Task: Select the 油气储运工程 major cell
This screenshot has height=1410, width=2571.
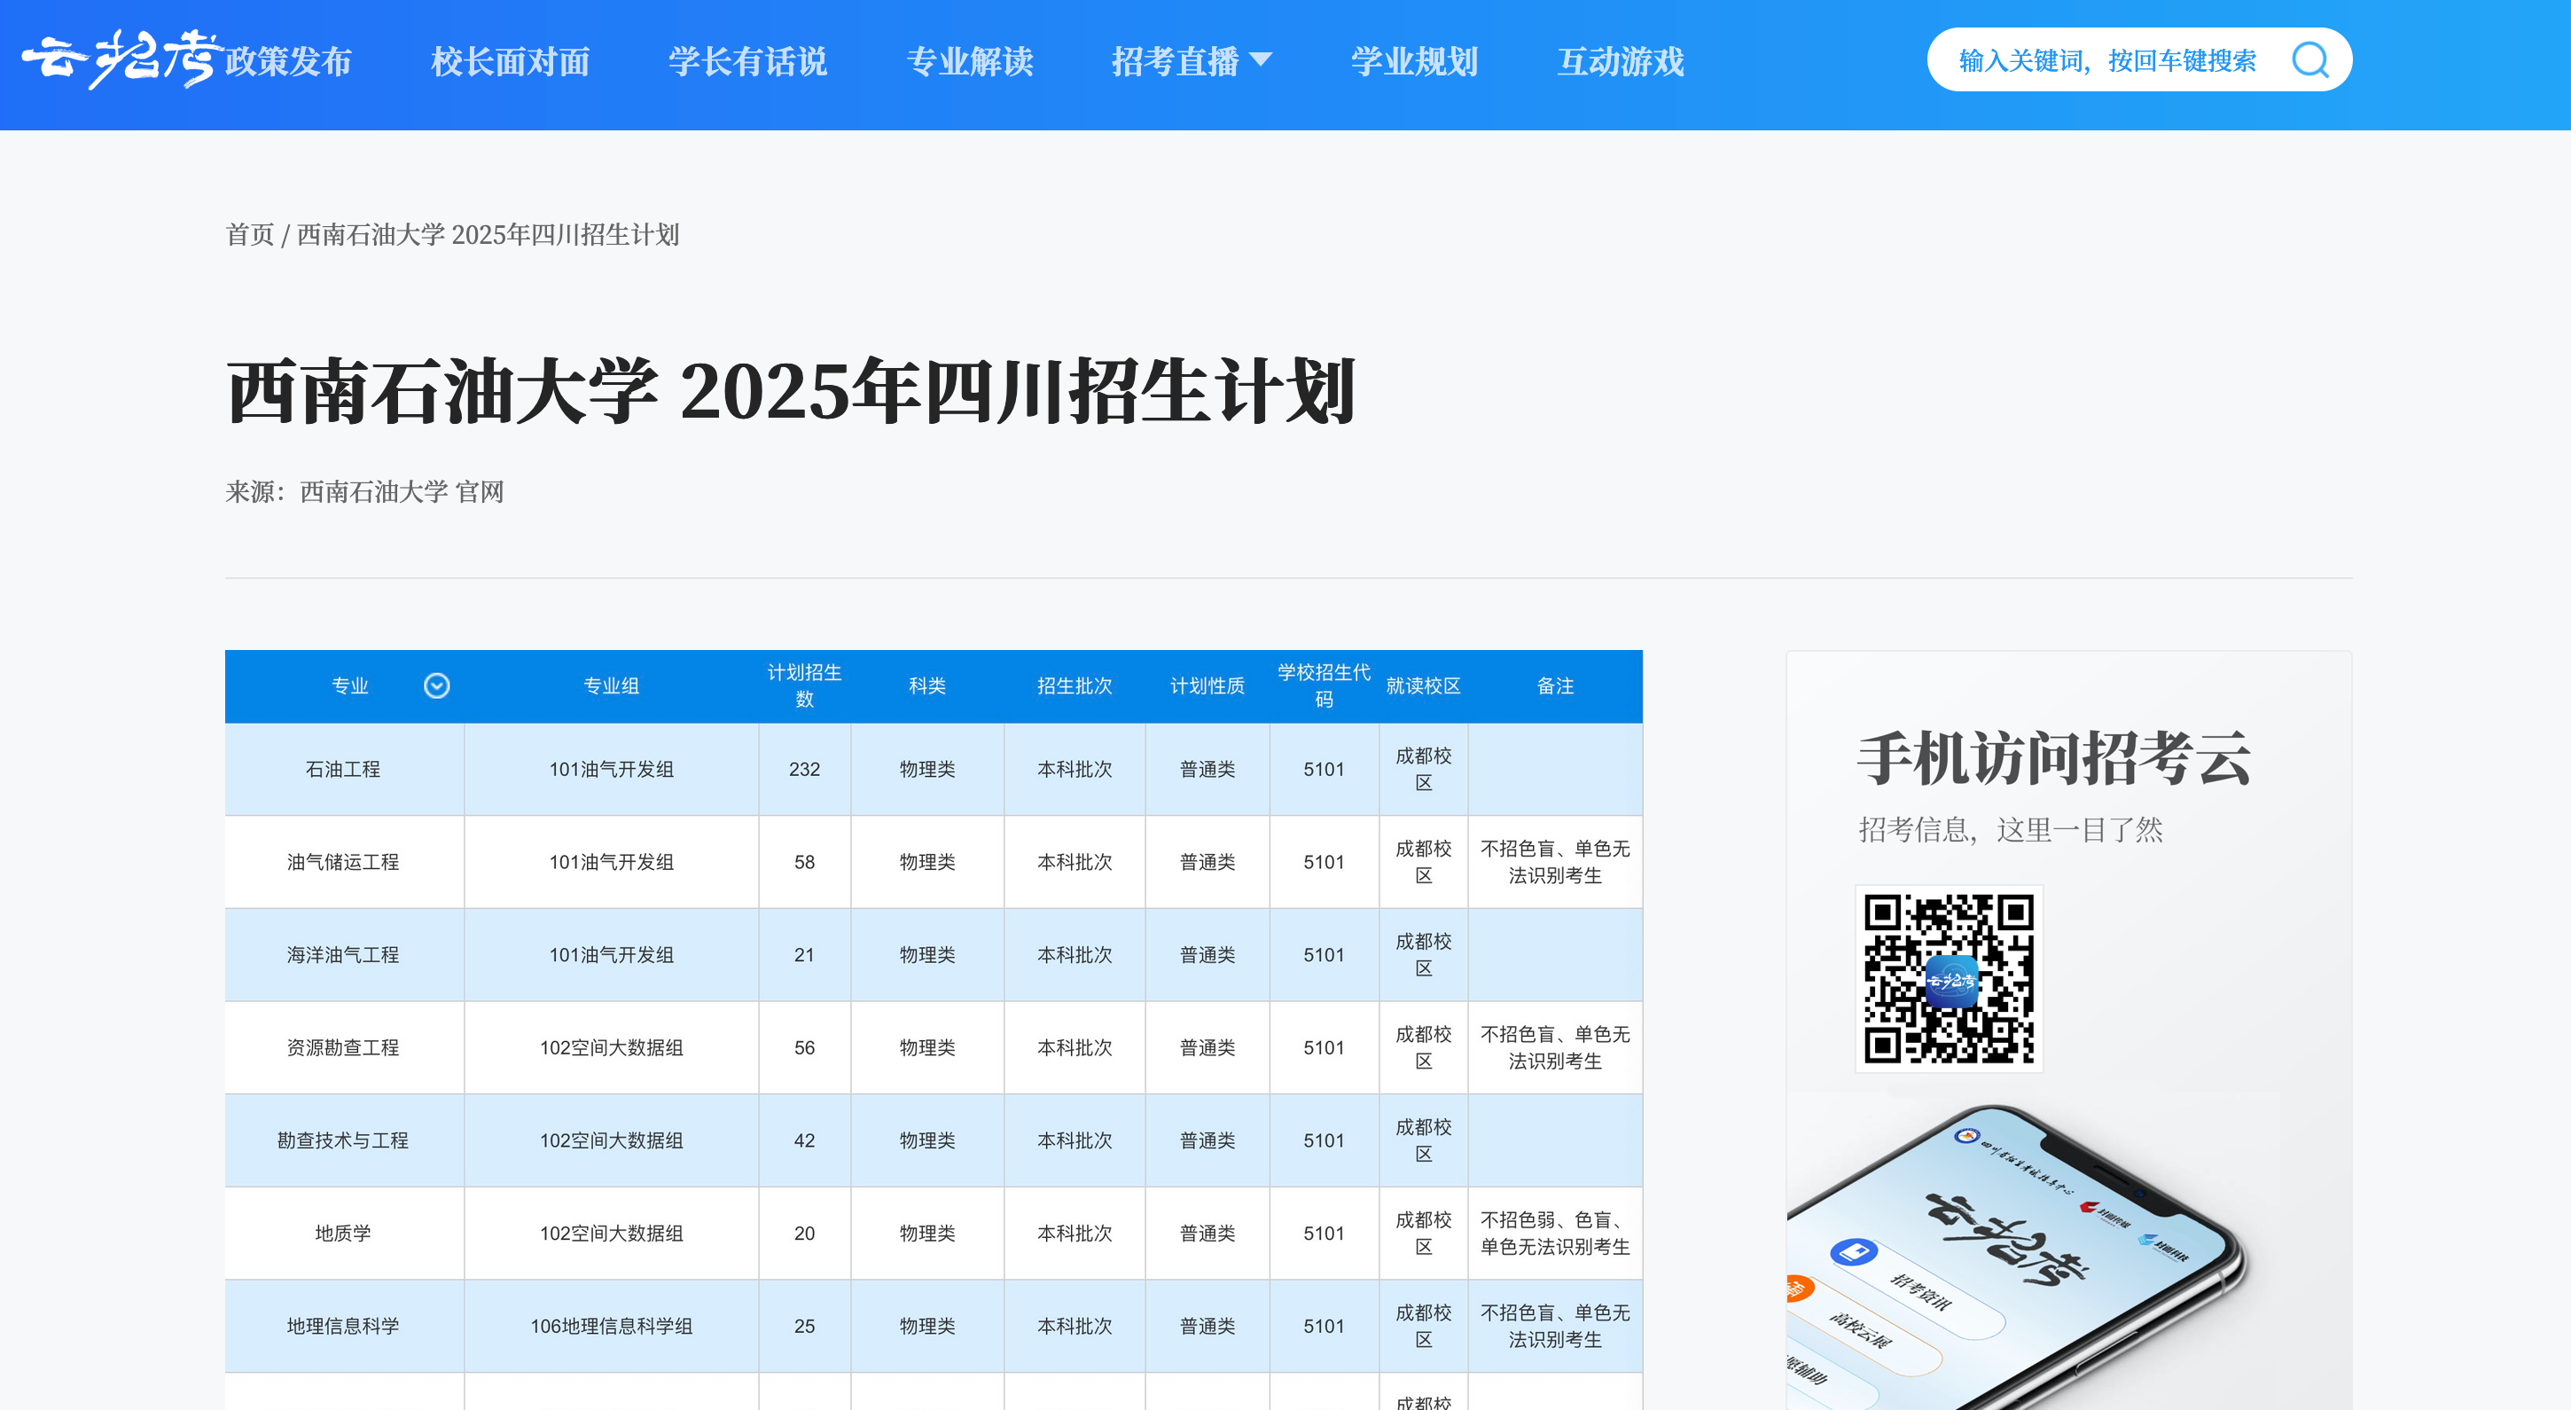Action: tap(343, 862)
